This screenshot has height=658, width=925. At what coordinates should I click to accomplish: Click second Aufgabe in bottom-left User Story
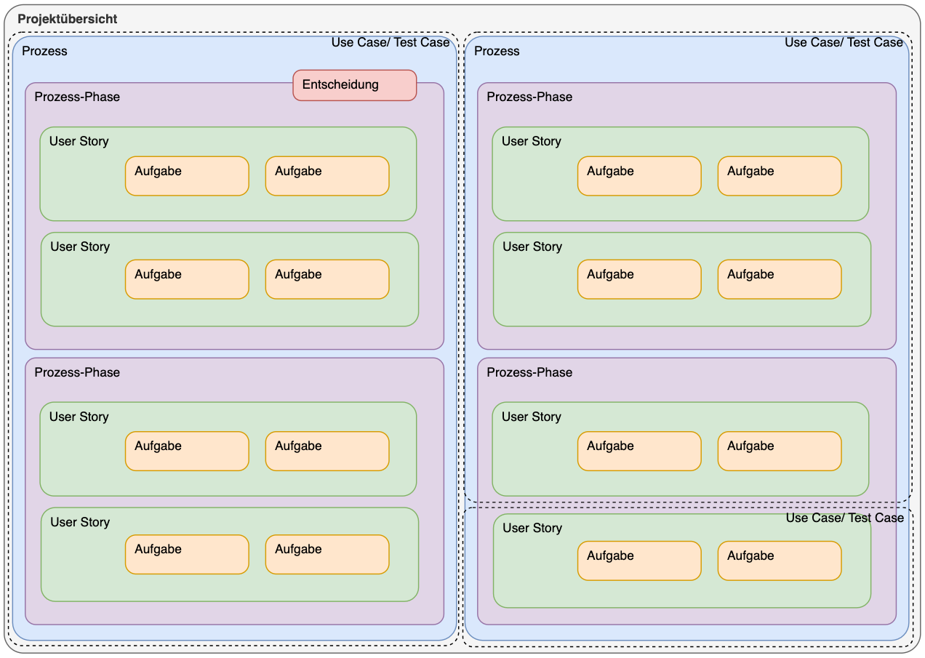pos(327,554)
